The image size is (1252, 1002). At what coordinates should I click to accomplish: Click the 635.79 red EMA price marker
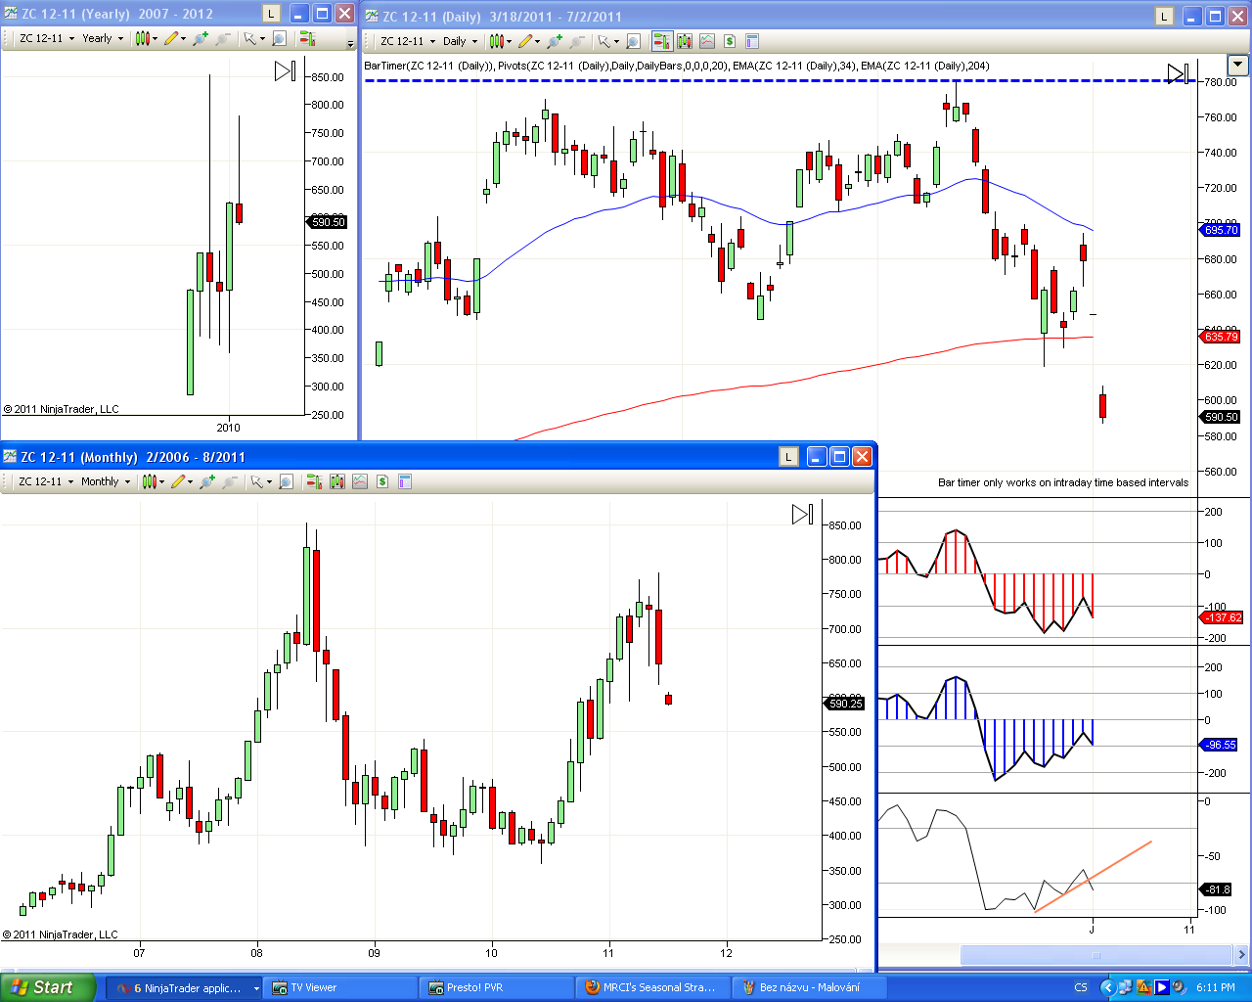pyautogui.click(x=1221, y=337)
